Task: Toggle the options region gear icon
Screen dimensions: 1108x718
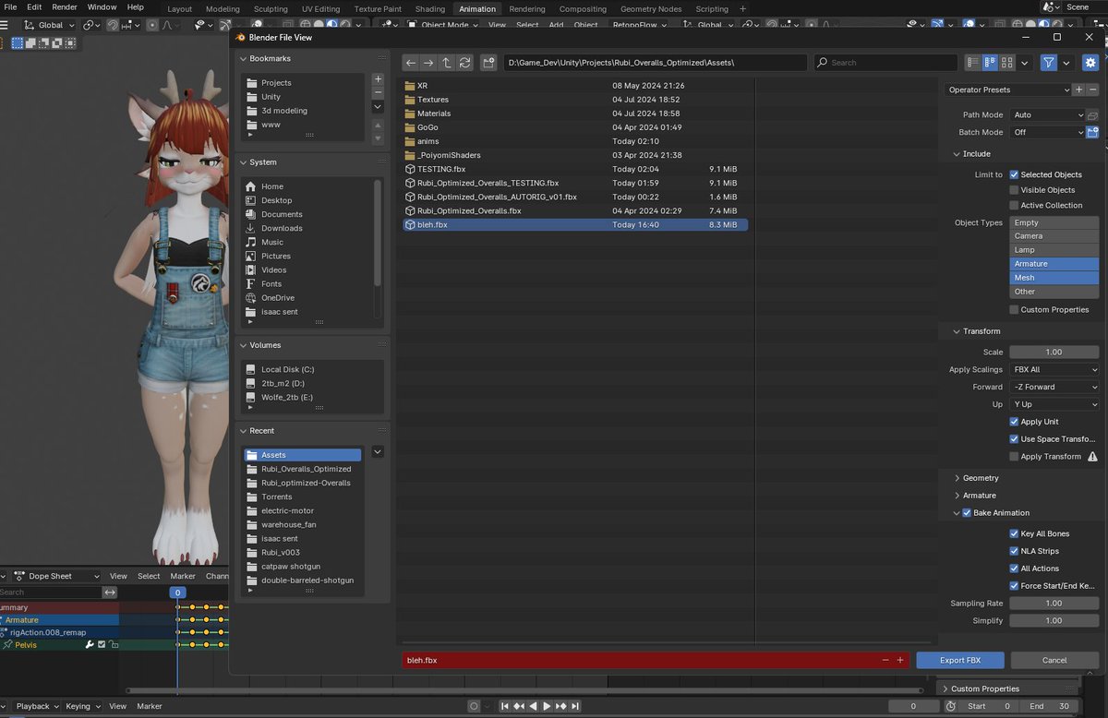Action: (x=1090, y=63)
